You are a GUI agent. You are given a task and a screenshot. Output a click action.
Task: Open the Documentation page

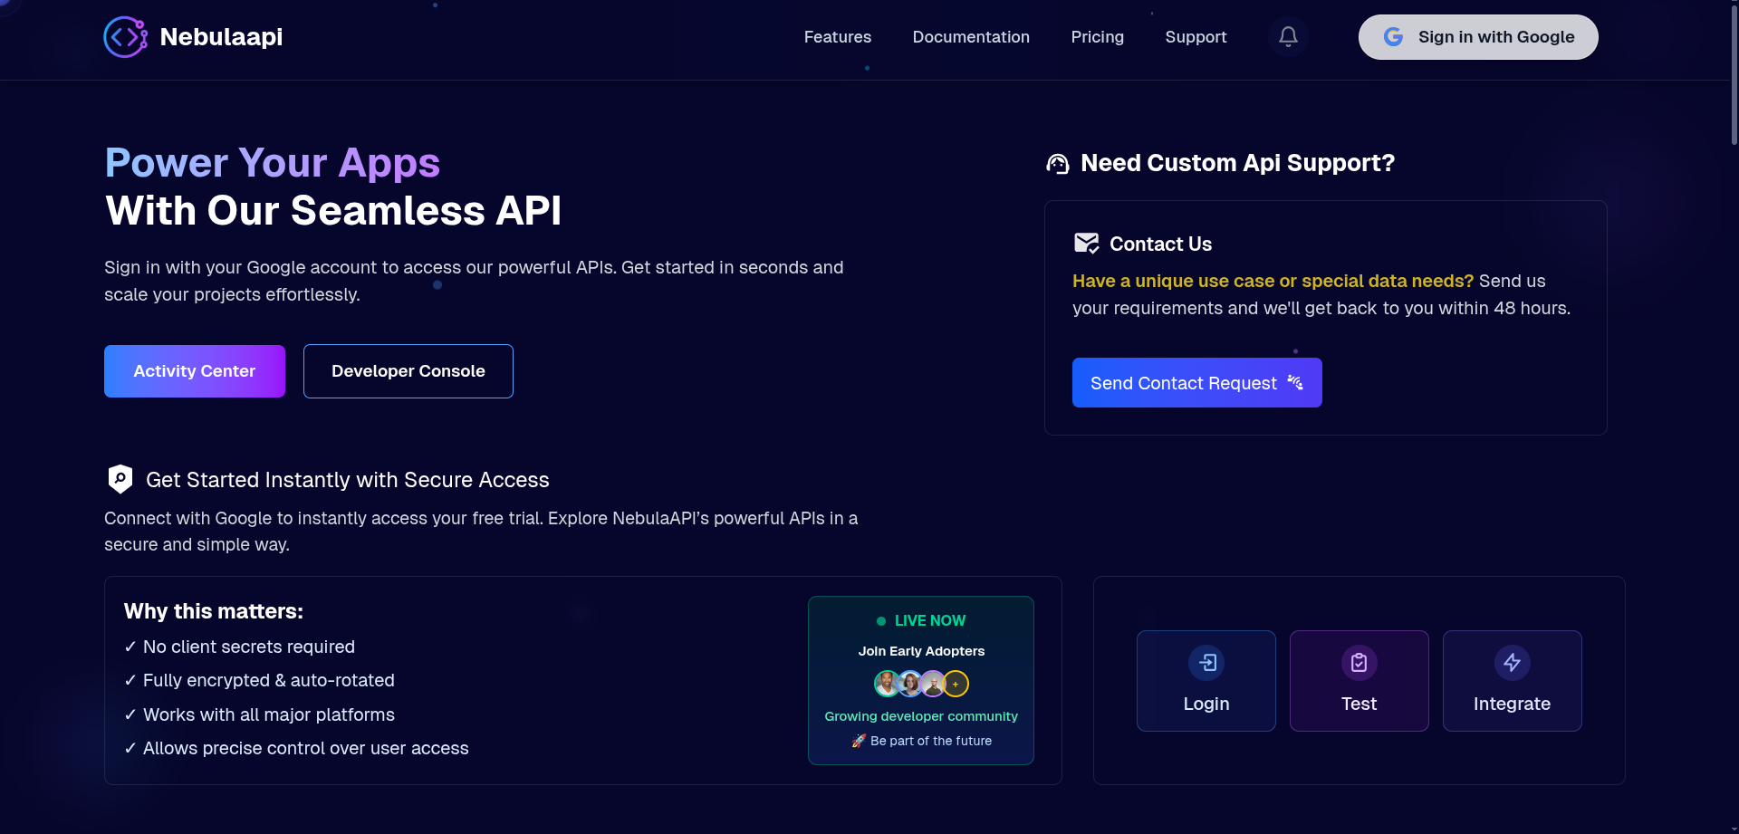970,37
